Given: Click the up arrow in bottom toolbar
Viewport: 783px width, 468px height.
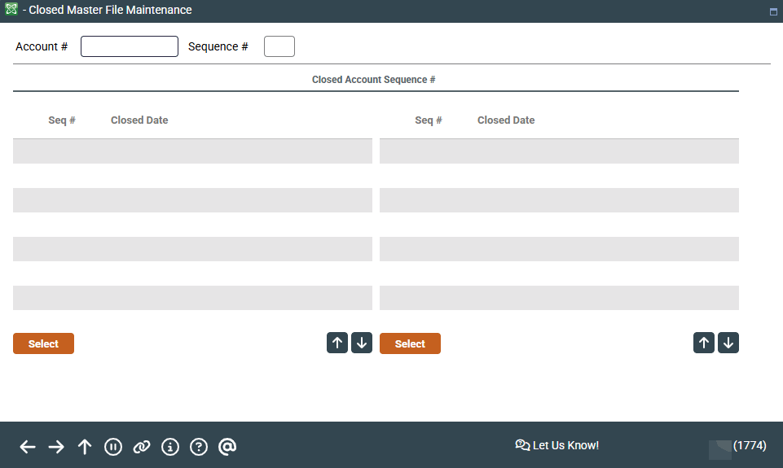Looking at the screenshot, I should 85,447.
